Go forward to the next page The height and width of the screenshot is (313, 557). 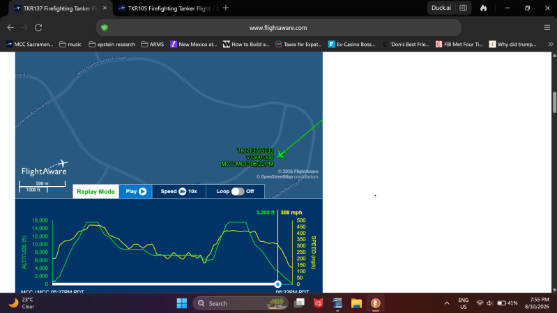coord(24,27)
